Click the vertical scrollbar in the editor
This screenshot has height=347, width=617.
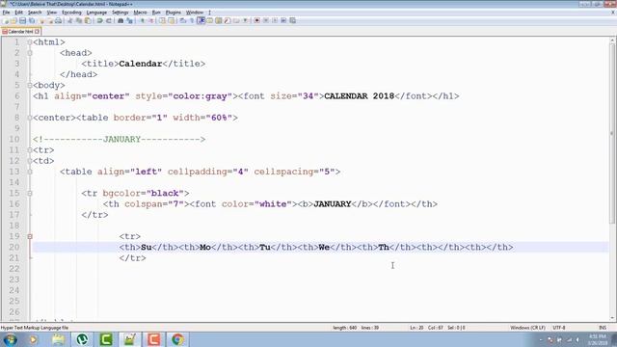[613, 134]
